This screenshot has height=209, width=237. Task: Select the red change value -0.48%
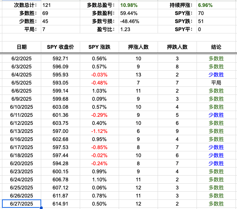tap(99, 83)
